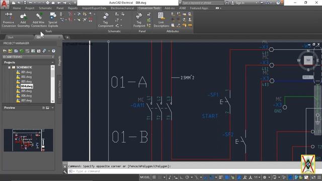
Task: Close the command line with the X icon
Action: [65, 166]
